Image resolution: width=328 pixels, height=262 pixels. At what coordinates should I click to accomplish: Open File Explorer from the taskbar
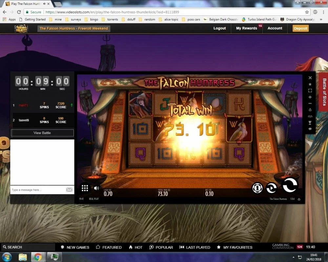(23, 257)
